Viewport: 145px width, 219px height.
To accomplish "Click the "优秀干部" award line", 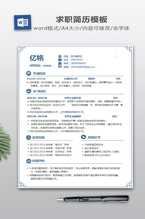I will [x=49, y=148].
